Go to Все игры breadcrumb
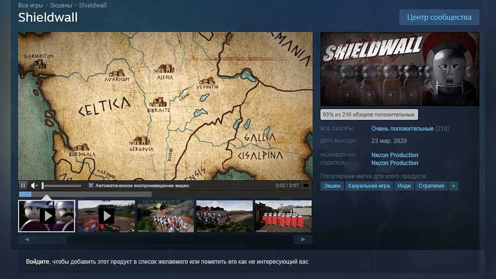Screen dimensions: 496x279 [31, 5]
